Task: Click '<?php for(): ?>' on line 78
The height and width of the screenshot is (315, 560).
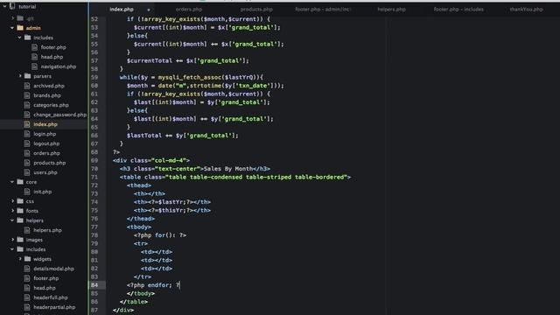Action: click(160, 235)
